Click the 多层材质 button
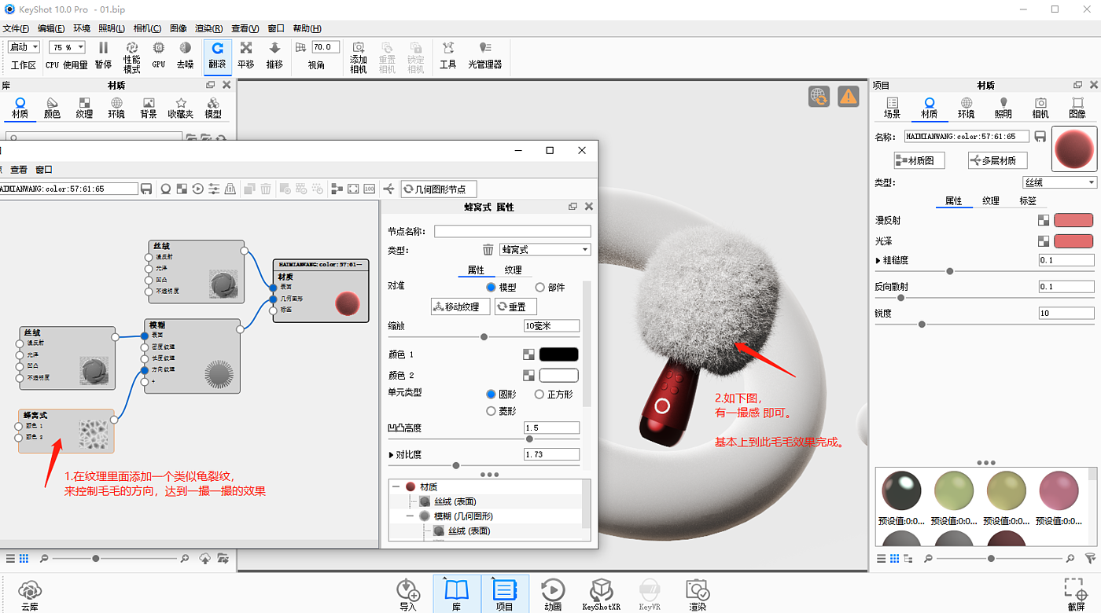Screen dimensions: 1101x613 click(997, 160)
